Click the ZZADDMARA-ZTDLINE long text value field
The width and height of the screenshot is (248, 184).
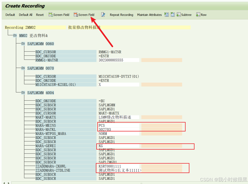(x=120, y=170)
